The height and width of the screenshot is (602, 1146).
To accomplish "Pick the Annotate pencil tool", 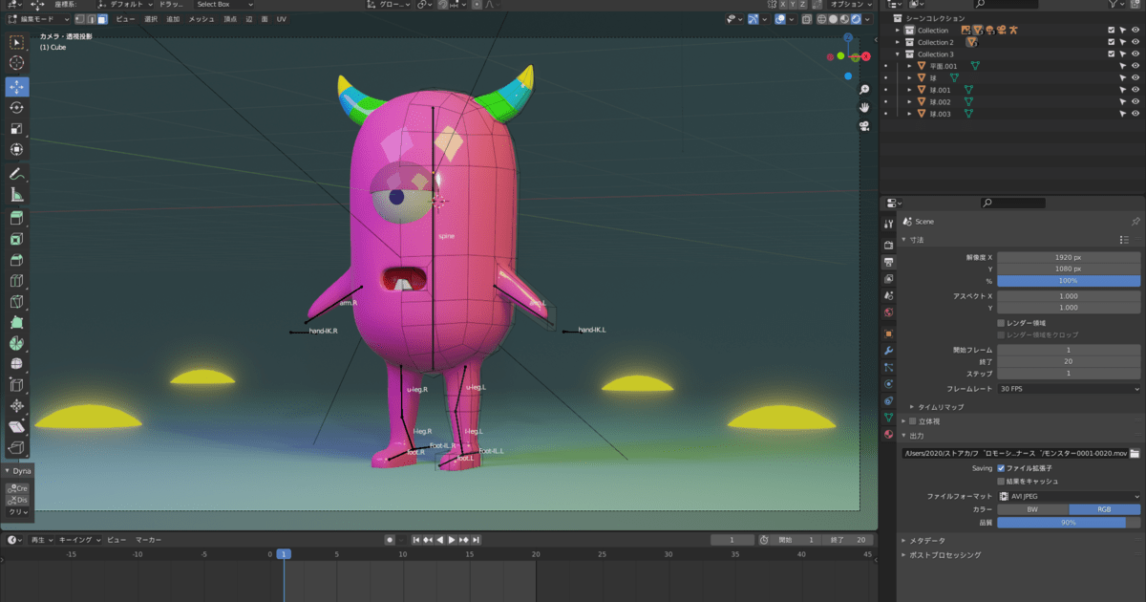I will (16, 174).
